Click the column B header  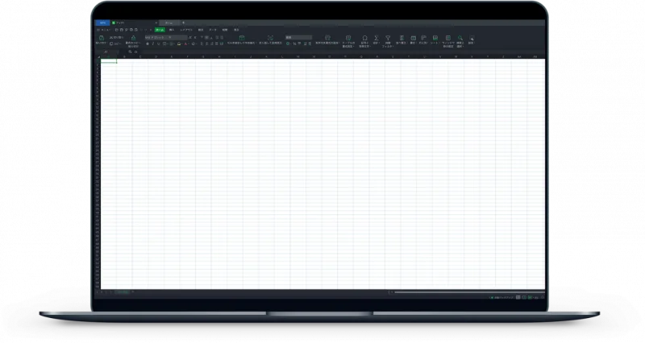click(124, 56)
